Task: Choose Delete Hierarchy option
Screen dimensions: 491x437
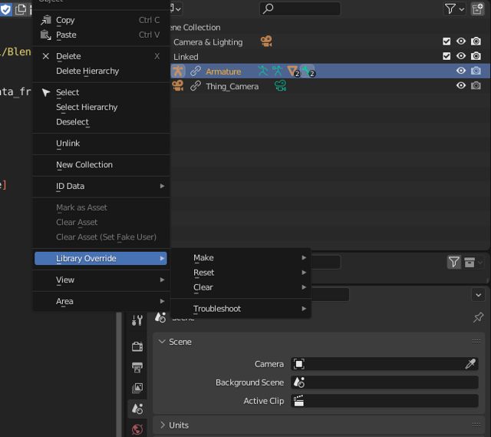Action: pyautogui.click(x=101, y=71)
